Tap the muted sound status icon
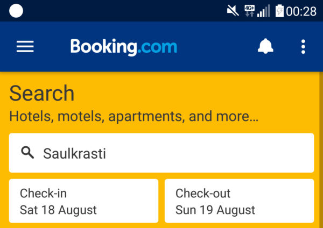Image resolution: width=323 pixels, height=228 pixels. pos(233,11)
